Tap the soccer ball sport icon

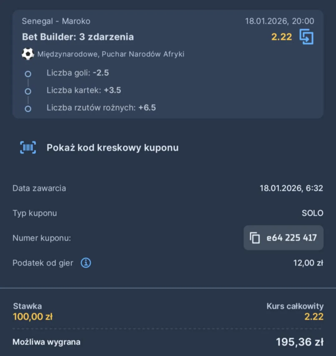click(x=28, y=54)
